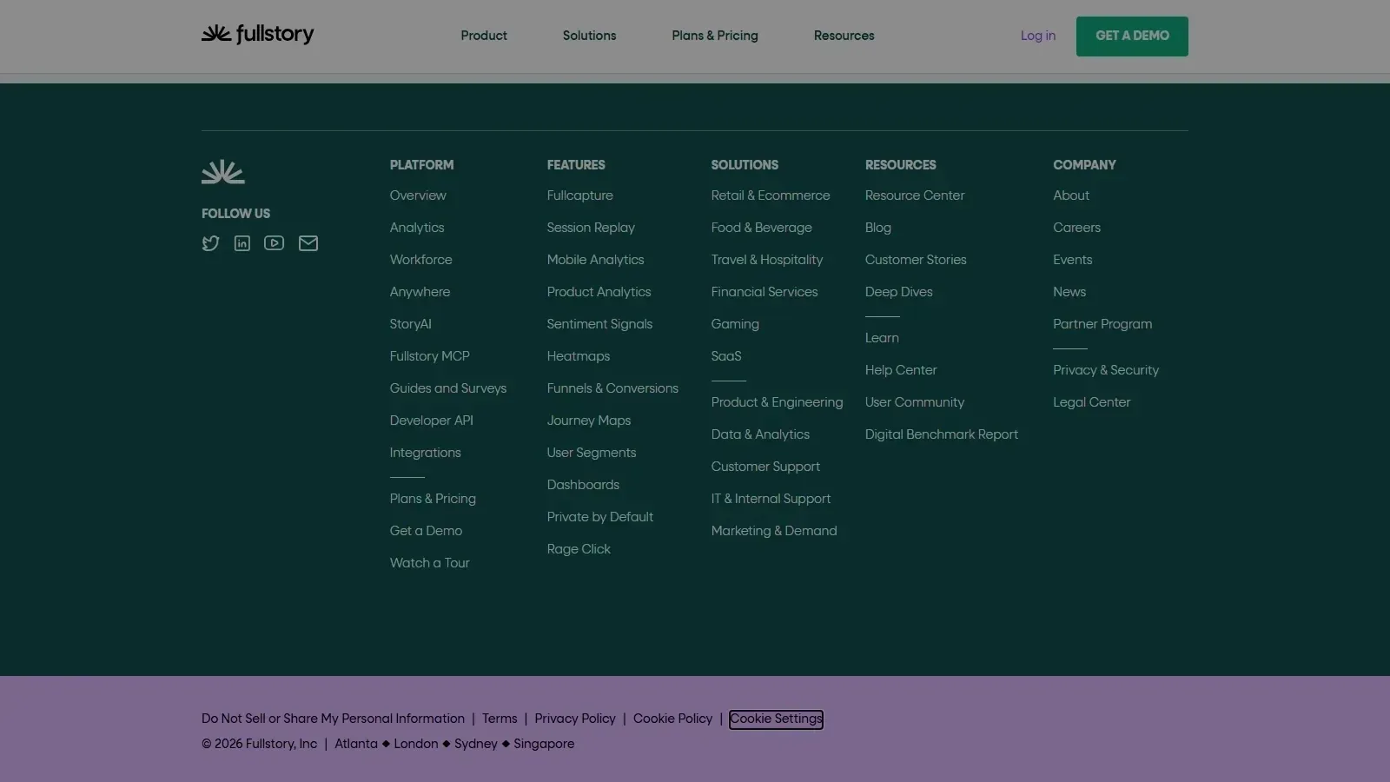Click the footer Fullstory leaf logo

223,171
